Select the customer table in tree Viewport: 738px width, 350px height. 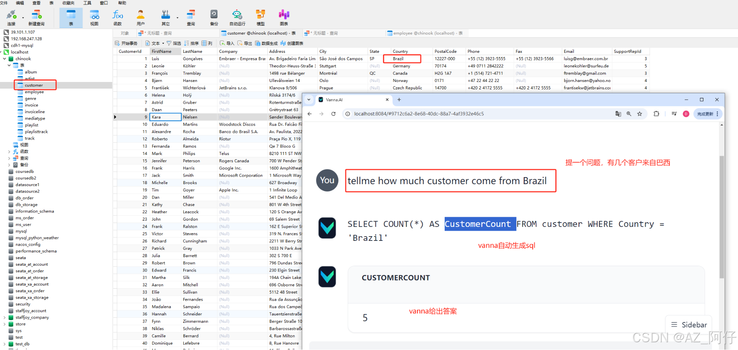[x=34, y=85]
